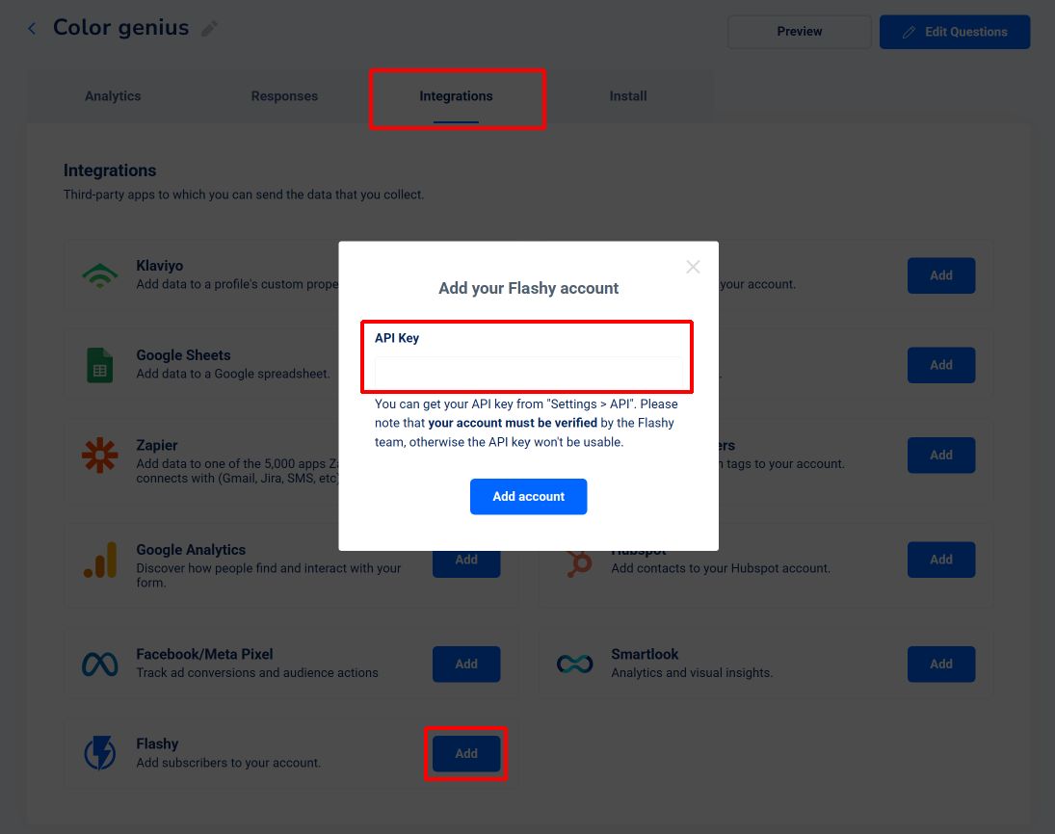Open the form Preview

point(800,32)
